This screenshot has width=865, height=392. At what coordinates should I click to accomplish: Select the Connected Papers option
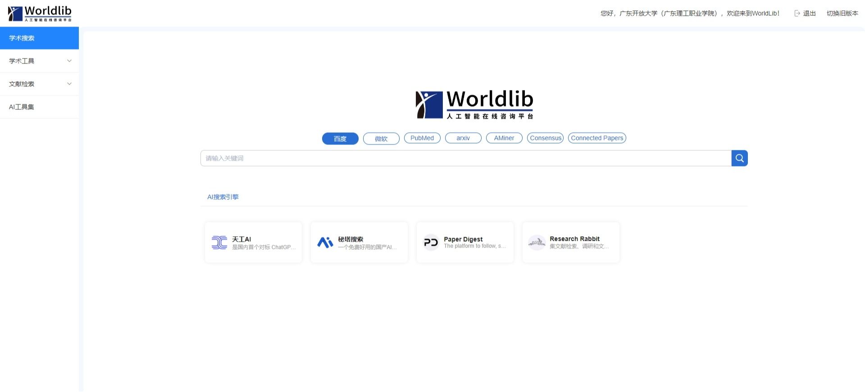[597, 138]
